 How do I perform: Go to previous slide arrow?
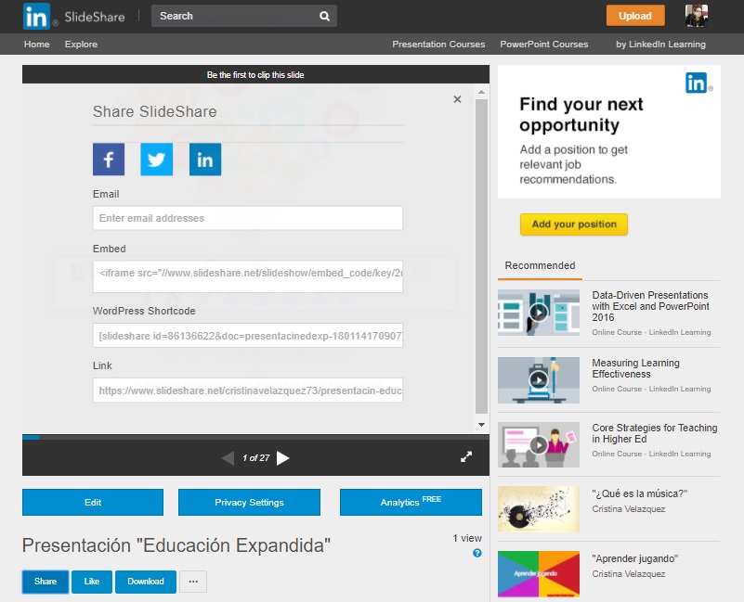tap(228, 457)
